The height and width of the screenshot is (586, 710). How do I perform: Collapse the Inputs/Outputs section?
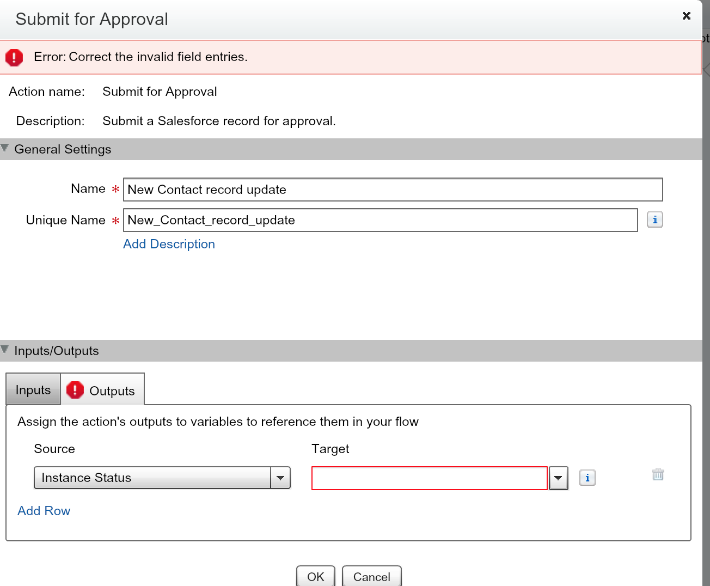click(5, 350)
